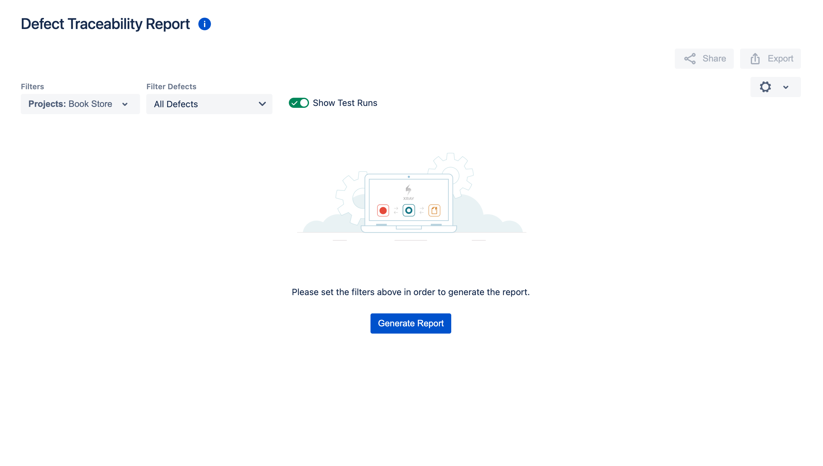Click the Export button

[770, 59]
